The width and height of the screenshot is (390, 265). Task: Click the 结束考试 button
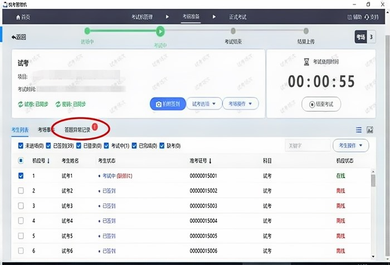point(321,104)
